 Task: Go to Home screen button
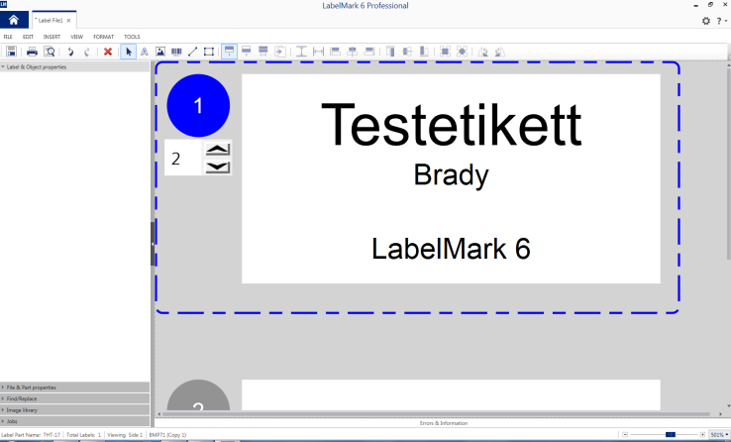tap(14, 20)
